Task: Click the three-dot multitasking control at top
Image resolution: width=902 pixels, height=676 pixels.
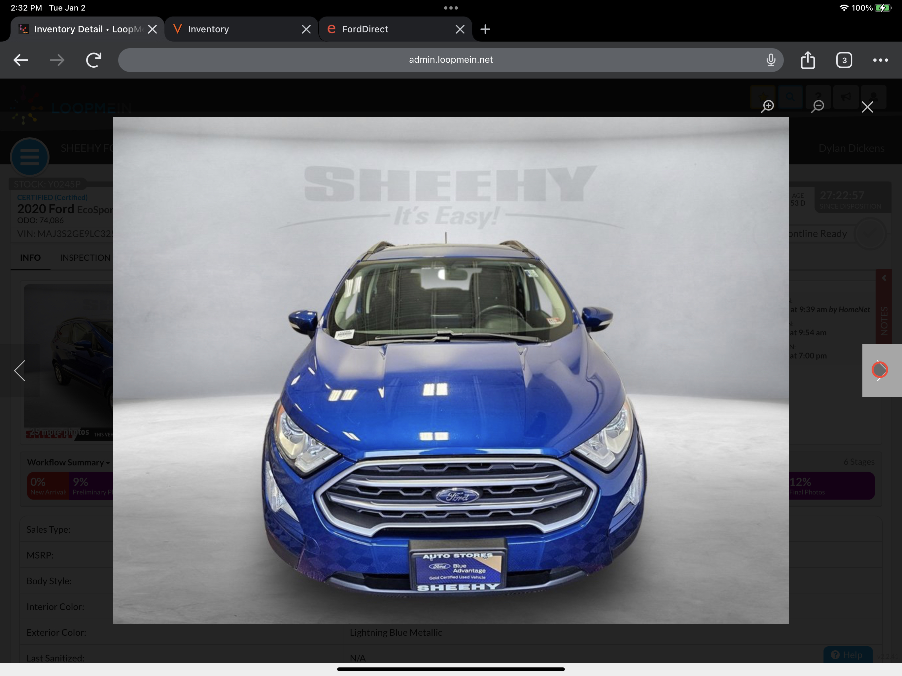Action: (451, 8)
